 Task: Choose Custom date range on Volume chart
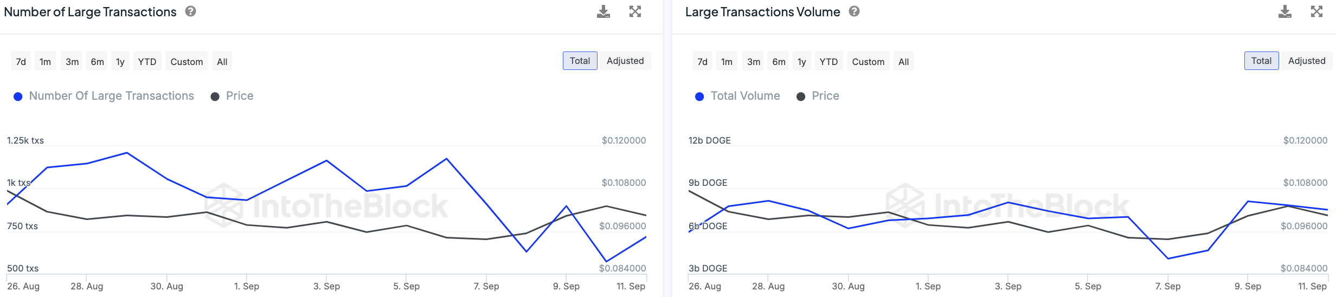point(868,62)
